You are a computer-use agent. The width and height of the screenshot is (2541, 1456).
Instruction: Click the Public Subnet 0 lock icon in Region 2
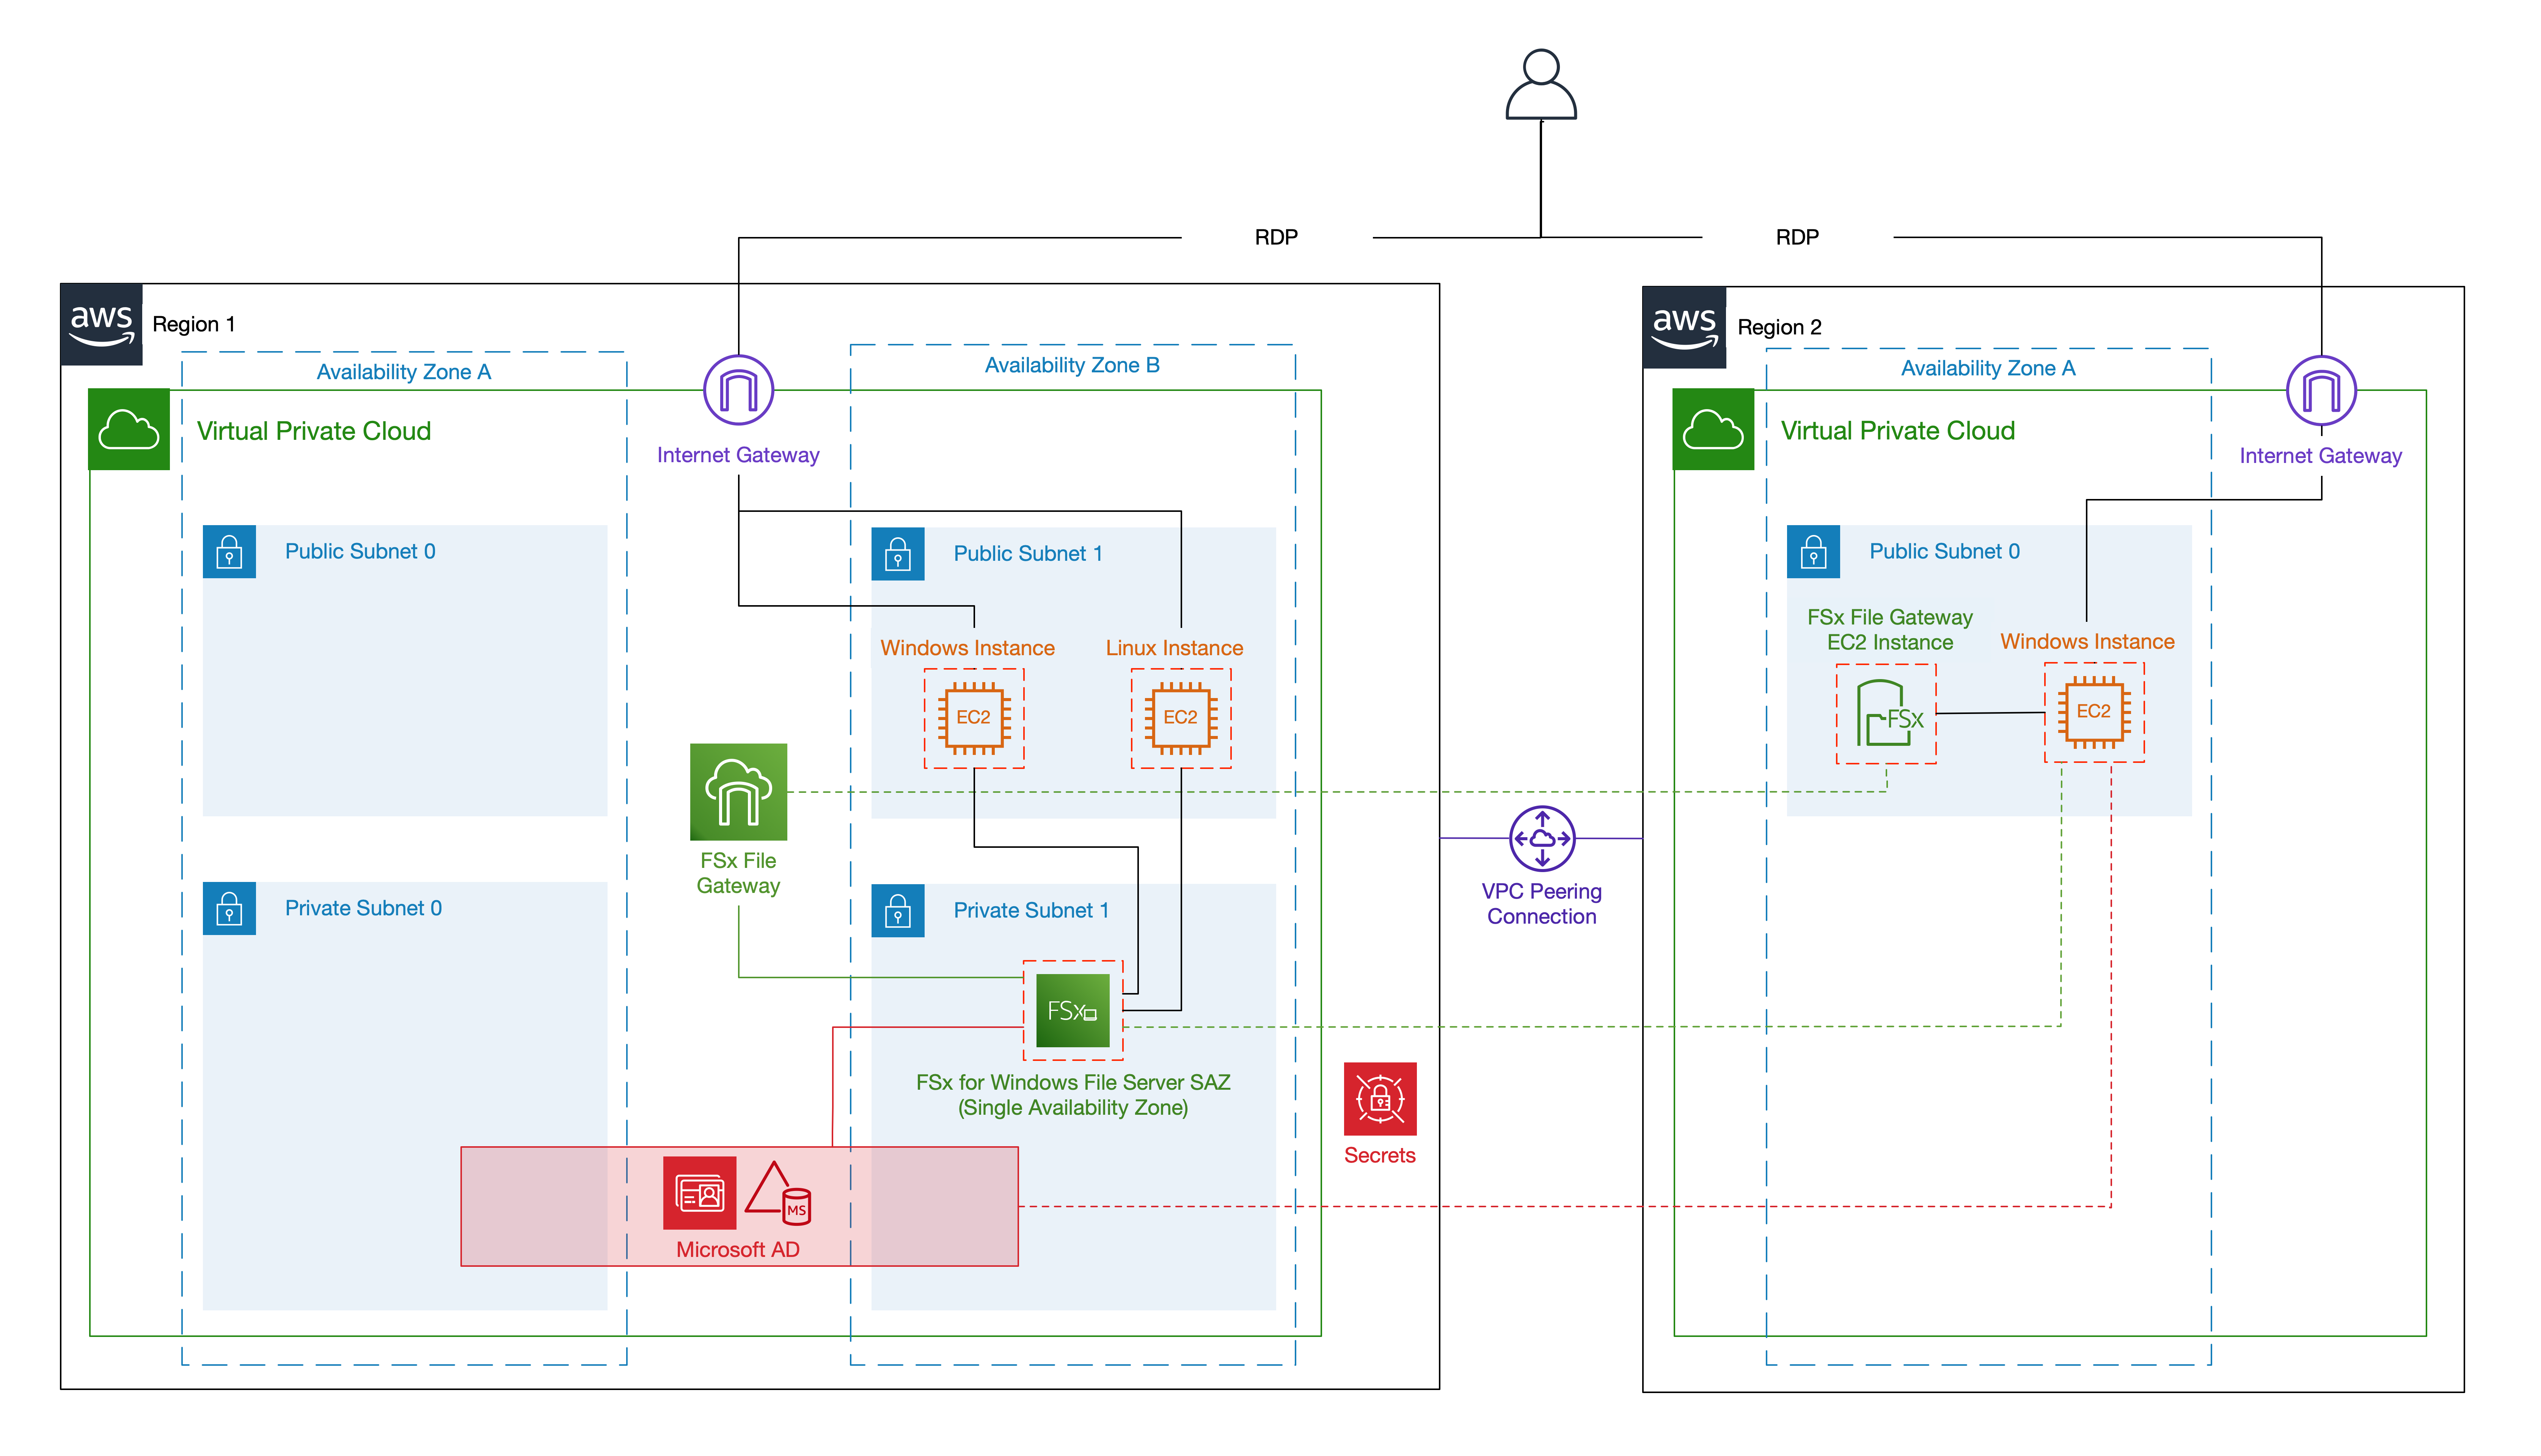[1813, 552]
